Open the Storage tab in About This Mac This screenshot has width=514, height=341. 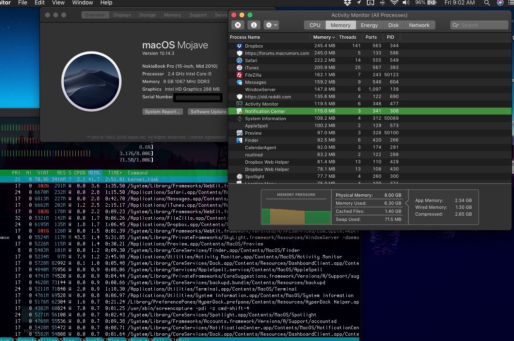148,15
